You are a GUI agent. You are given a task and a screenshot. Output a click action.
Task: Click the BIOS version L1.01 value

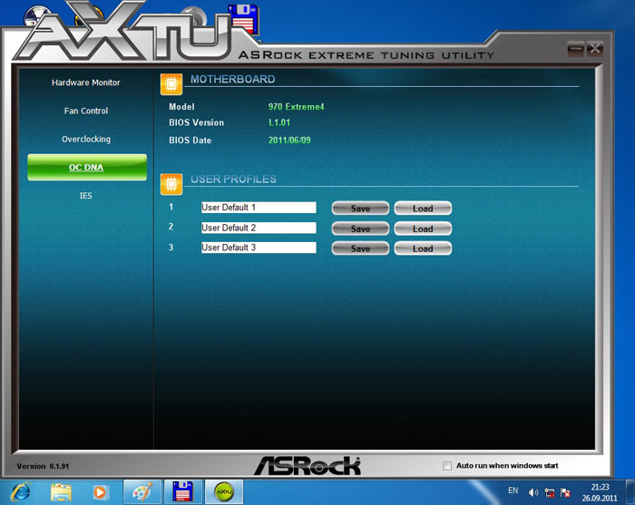(x=279, y=122)
